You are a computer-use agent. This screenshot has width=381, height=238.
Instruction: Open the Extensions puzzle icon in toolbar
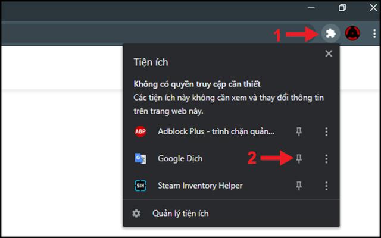coord(330,33)
